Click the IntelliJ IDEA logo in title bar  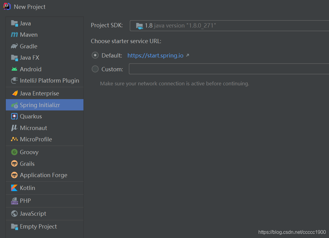pos(7,6)
